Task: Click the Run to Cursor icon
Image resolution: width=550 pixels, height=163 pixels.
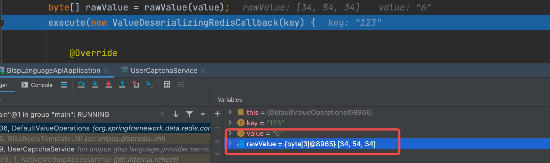Action: (x=150, y=84)
